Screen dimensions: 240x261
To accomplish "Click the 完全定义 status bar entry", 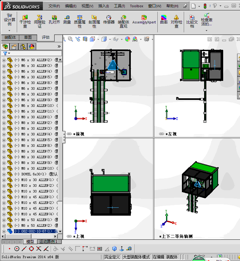I will point(112,257).
